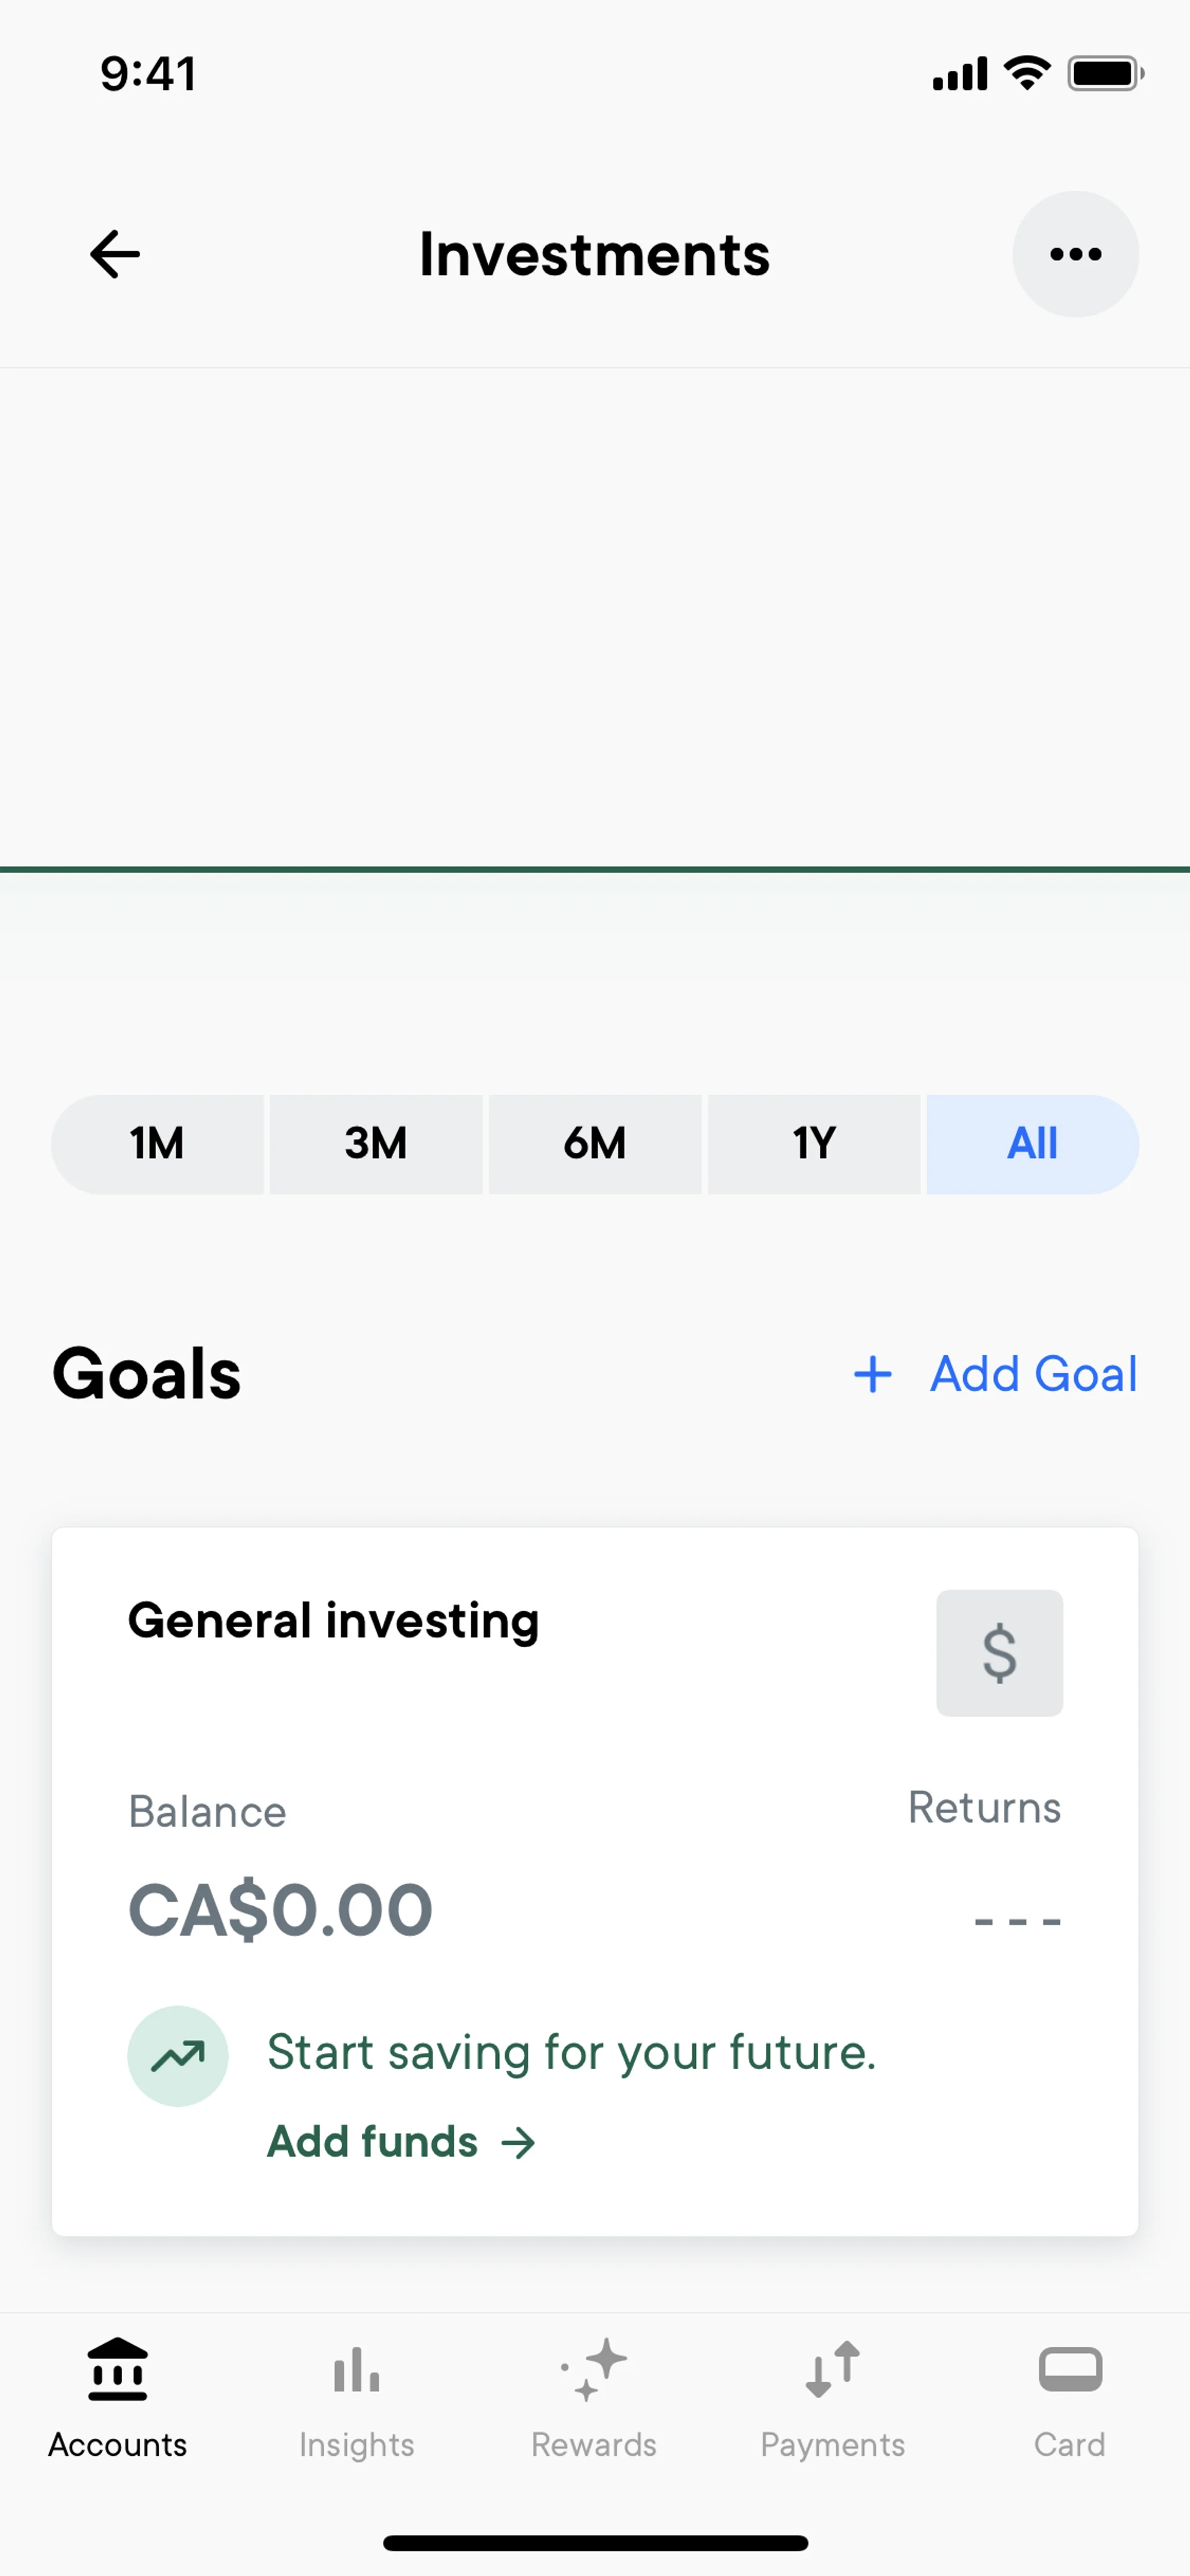The image size is (1190, 2576).
Task: Tap the Add Goal link
Action: point(1033,1374)
